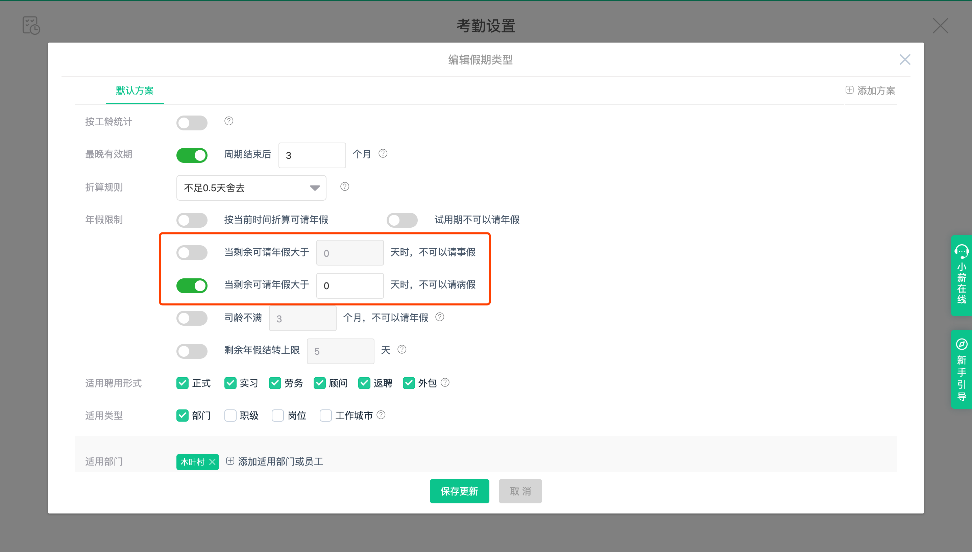Open help icon after 剩余年假结转上限
Viewport: 972px width, 552px height.
pyautogui.click(x=402, y=350)
